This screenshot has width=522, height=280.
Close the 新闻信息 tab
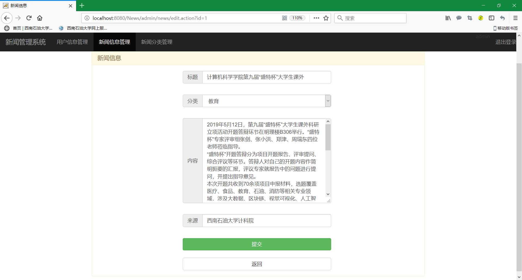[70, 6]
